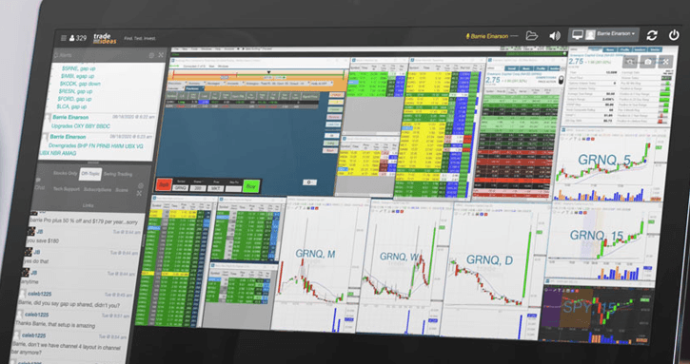Select the Off-Topic chat channel
690x364 pixels.
tap(90, 174)
